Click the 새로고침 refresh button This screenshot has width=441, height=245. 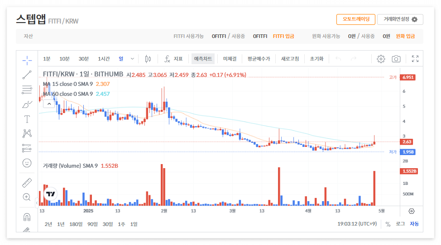tap(290, 59)
